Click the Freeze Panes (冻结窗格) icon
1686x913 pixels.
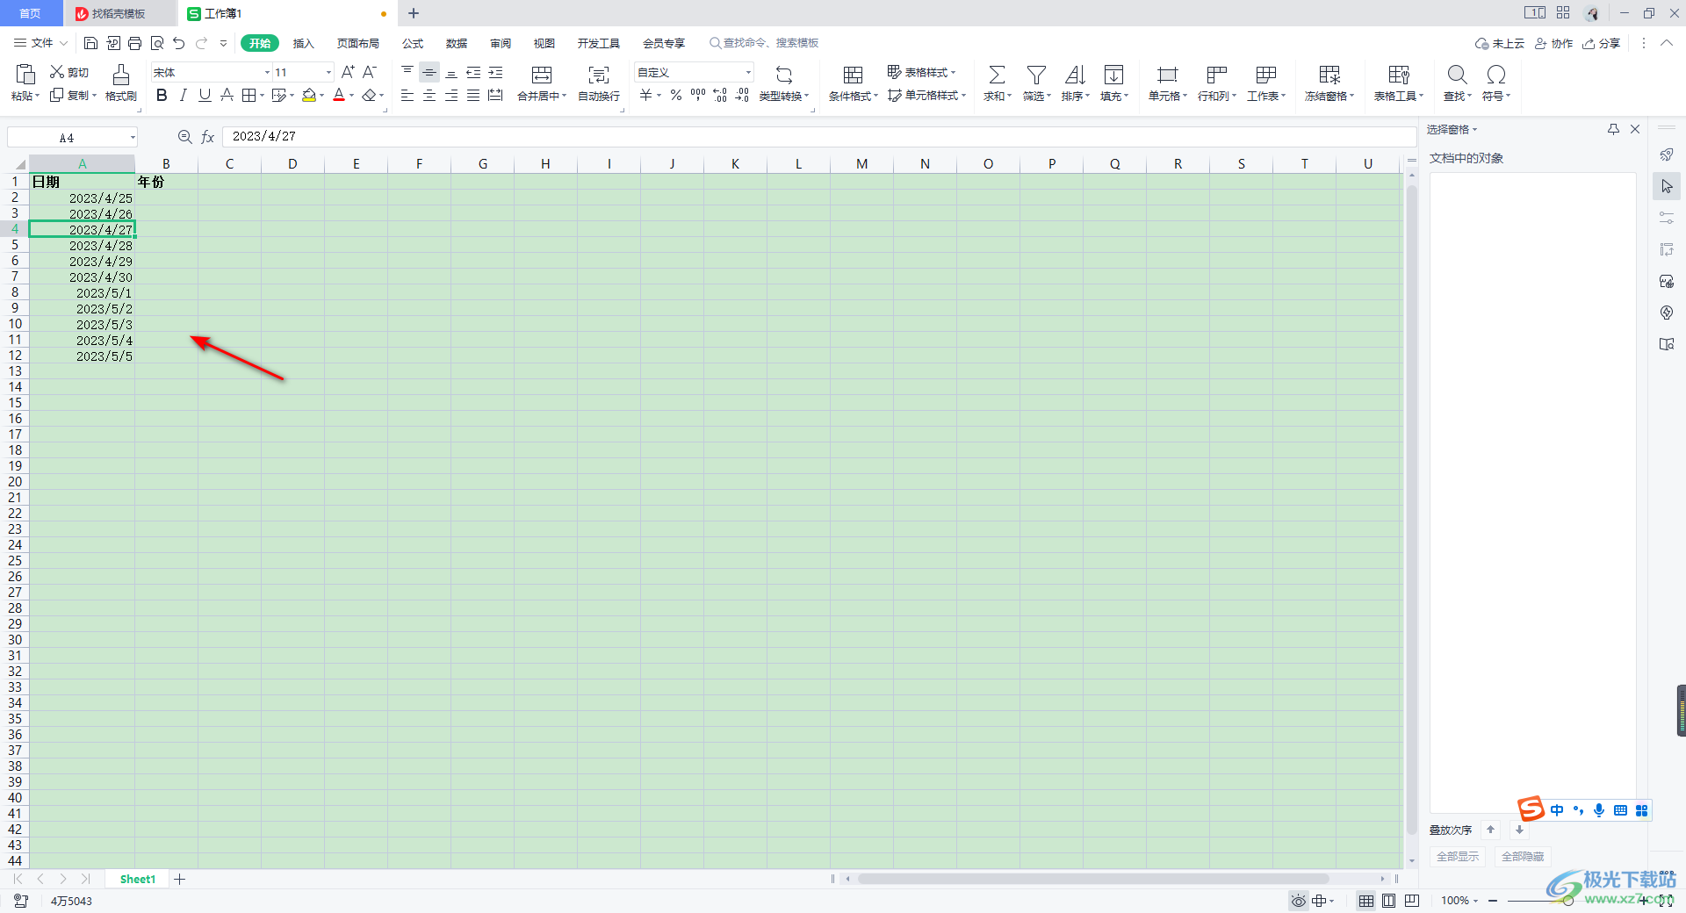[x=1329, y=75]
